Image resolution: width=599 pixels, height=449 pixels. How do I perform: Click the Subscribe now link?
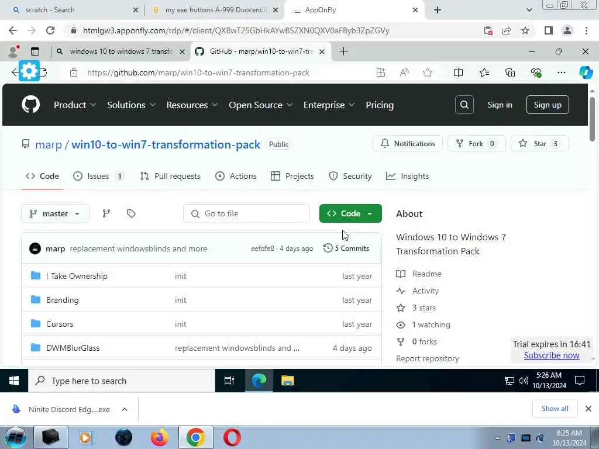pos(551,355)
